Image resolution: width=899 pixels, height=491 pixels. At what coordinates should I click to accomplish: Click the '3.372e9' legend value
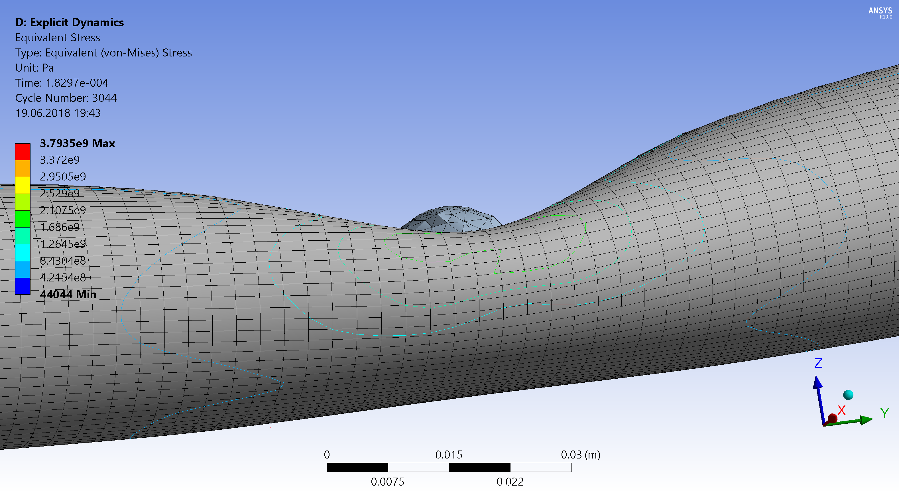60,160
